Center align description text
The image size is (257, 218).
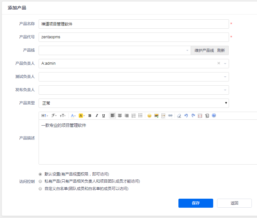coord(120,116)
